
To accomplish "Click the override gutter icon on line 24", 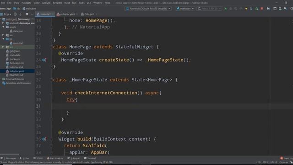I will click(44, 60).
